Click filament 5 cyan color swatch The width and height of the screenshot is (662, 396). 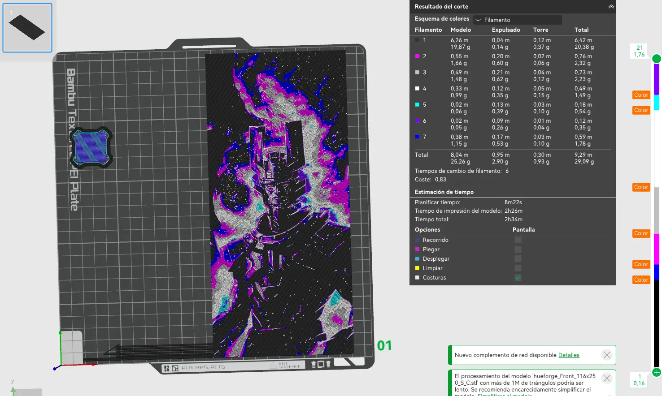417,105
